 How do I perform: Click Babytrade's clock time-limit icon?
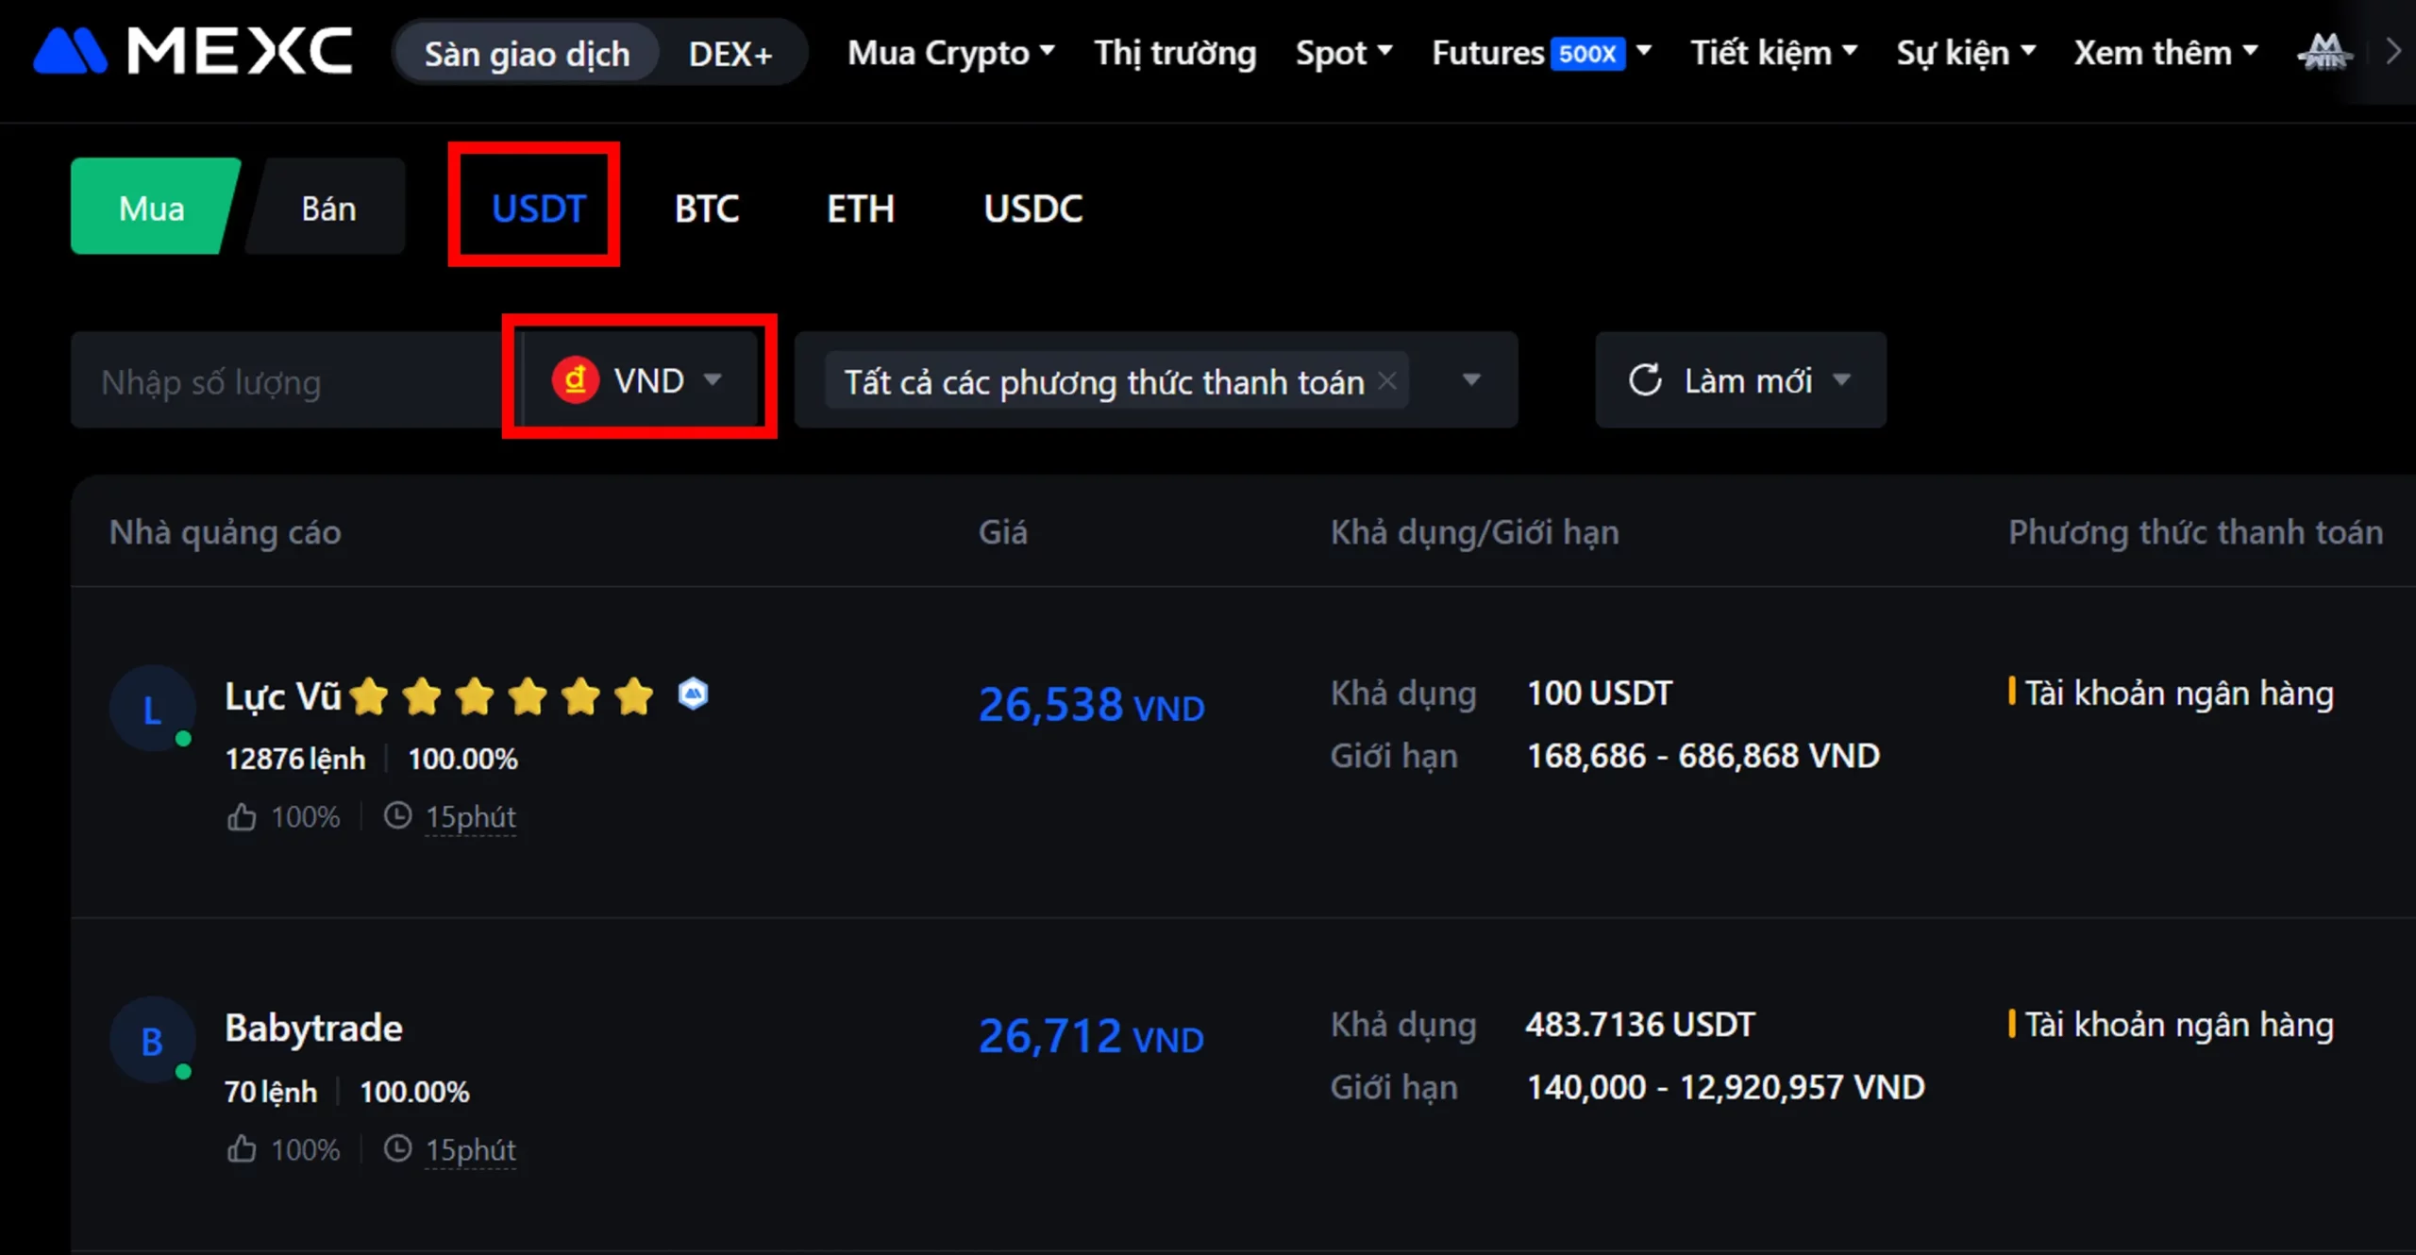[397, 1148]
